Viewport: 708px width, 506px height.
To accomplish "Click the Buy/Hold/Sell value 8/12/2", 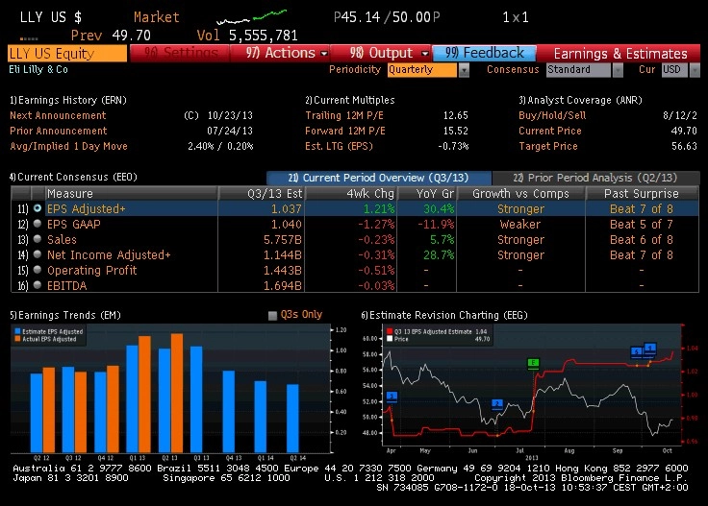I will pos(679,115).
